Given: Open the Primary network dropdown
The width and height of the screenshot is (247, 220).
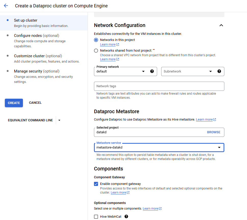Looking at the screenshot, I should (x=143, y=71).
